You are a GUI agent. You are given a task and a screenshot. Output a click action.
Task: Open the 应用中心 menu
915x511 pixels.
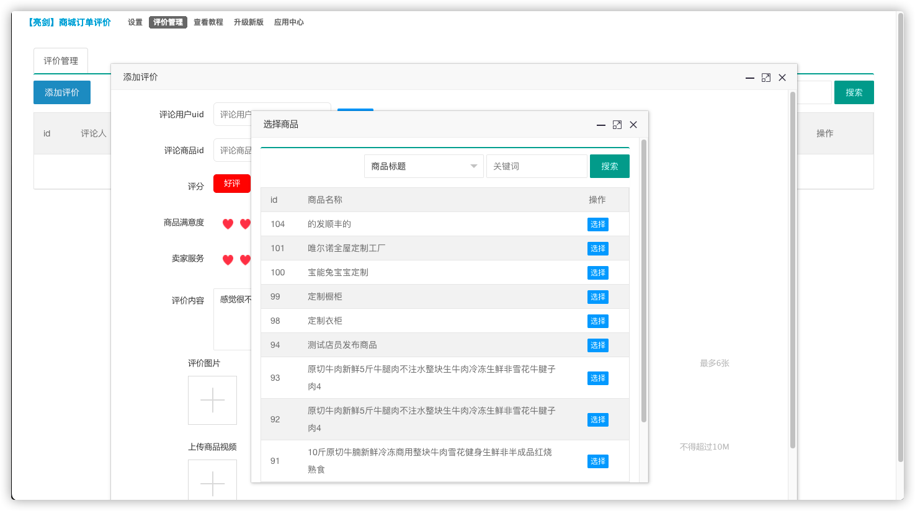pyautogui.click(x=289, y=22)
